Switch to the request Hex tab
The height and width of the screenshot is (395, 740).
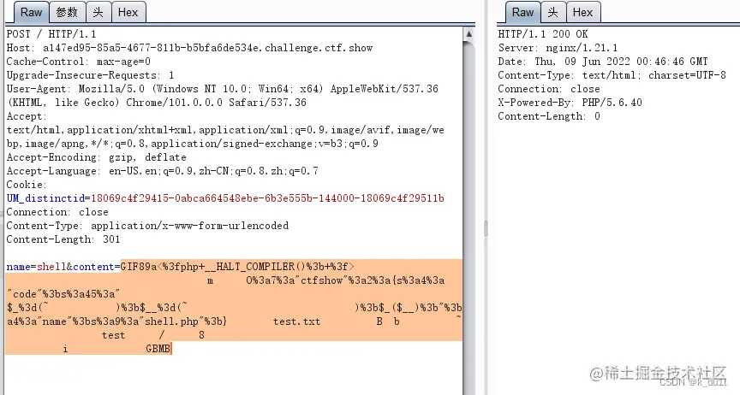(128, 12)
